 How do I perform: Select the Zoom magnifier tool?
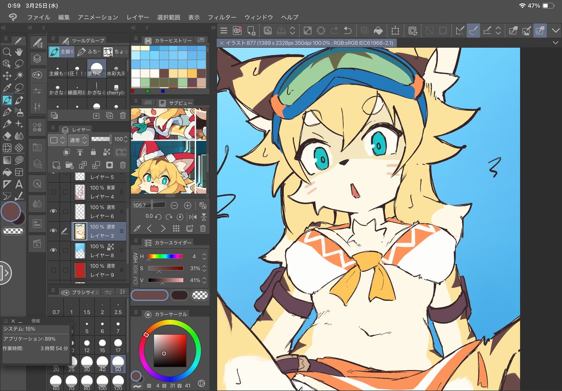pyautogui.click(x=7, y=52)
